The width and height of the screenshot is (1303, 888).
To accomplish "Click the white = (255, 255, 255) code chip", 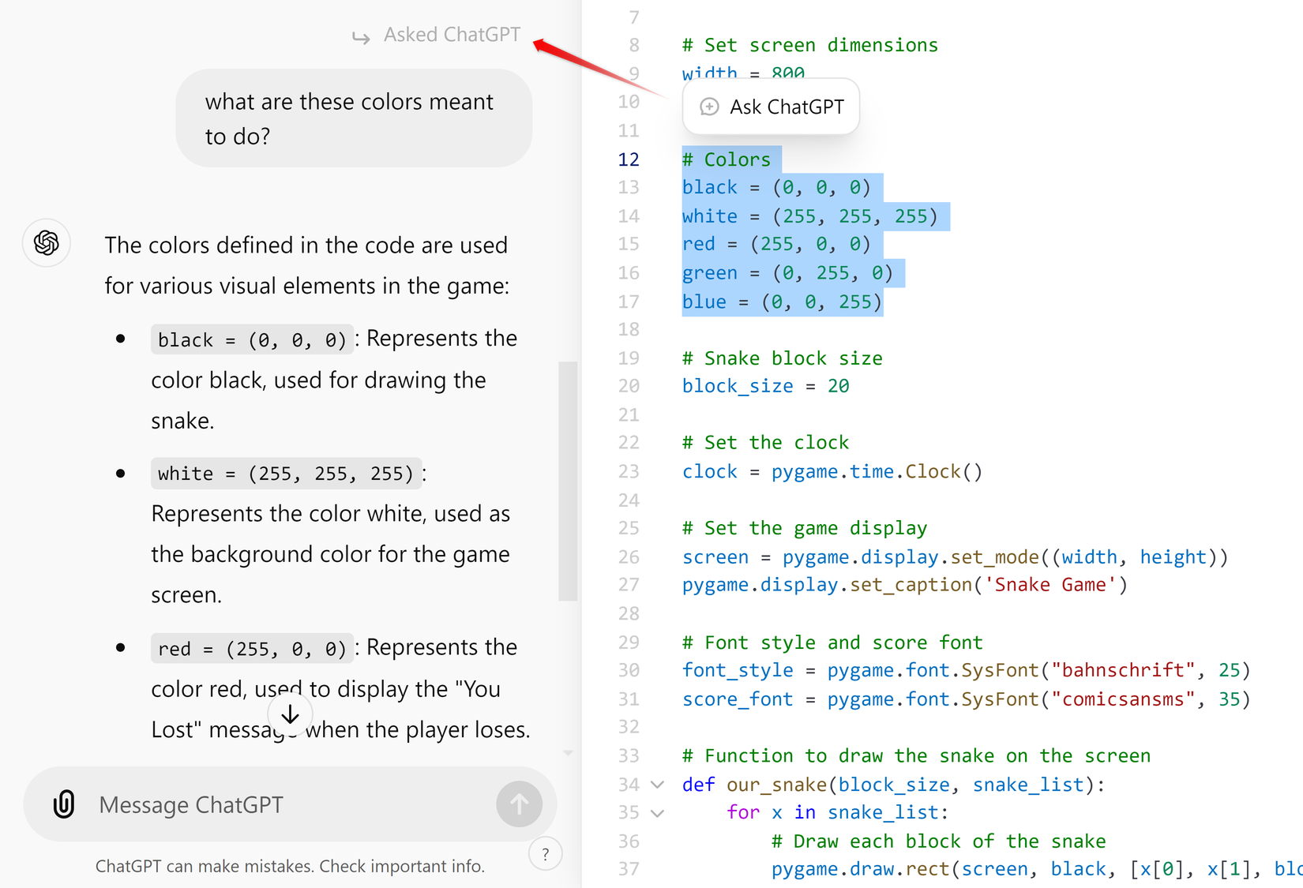I will click(x=285, y=474).
